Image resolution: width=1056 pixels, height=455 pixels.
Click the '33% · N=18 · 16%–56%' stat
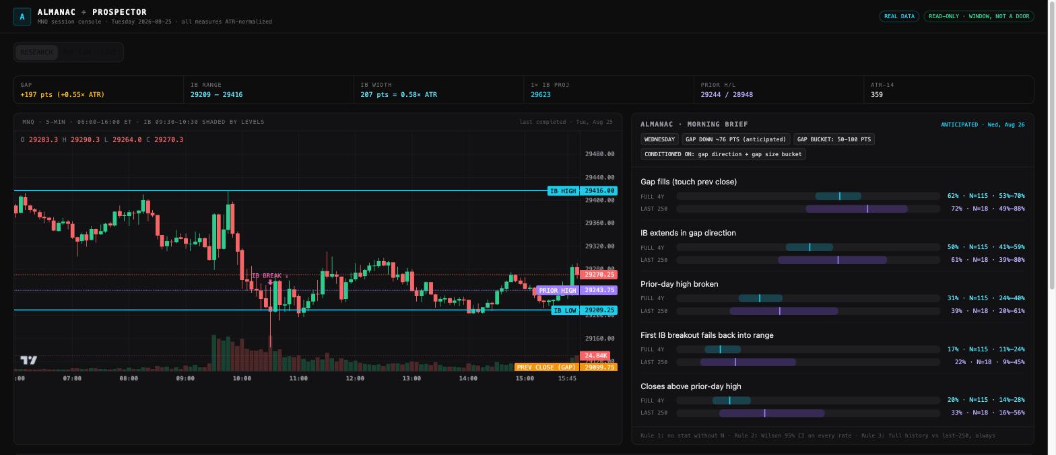(x=988, y=413)
